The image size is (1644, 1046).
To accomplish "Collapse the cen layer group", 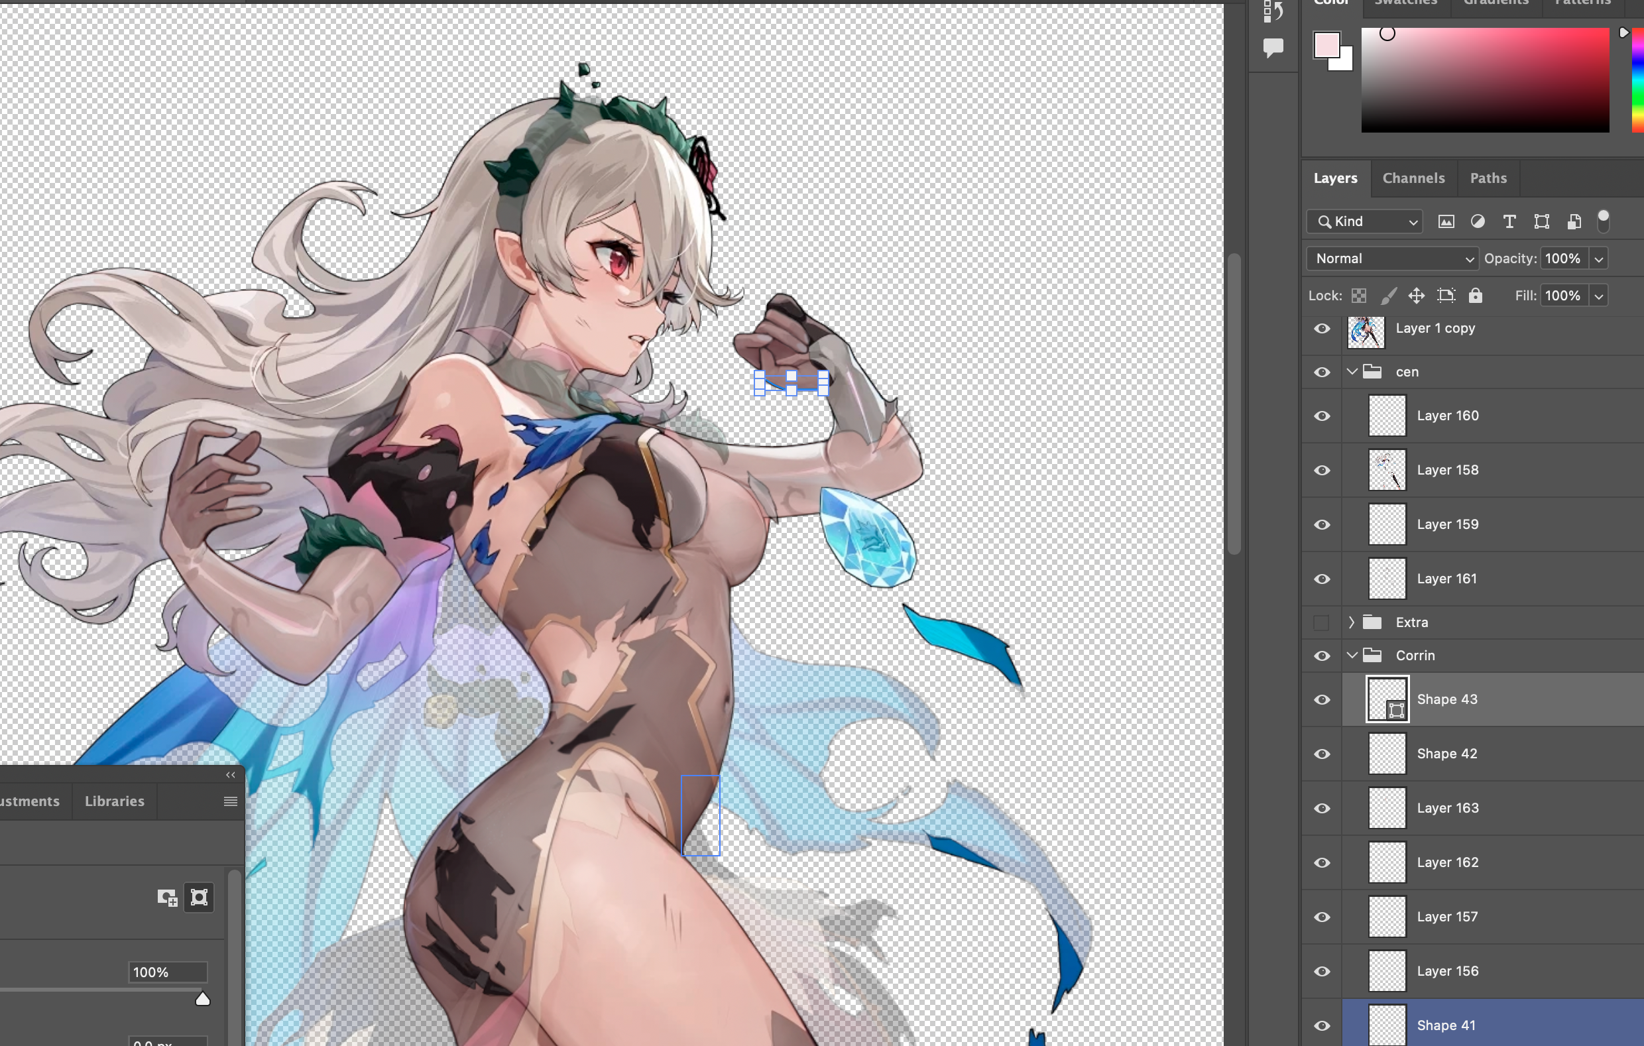I will pos(1352,371).
